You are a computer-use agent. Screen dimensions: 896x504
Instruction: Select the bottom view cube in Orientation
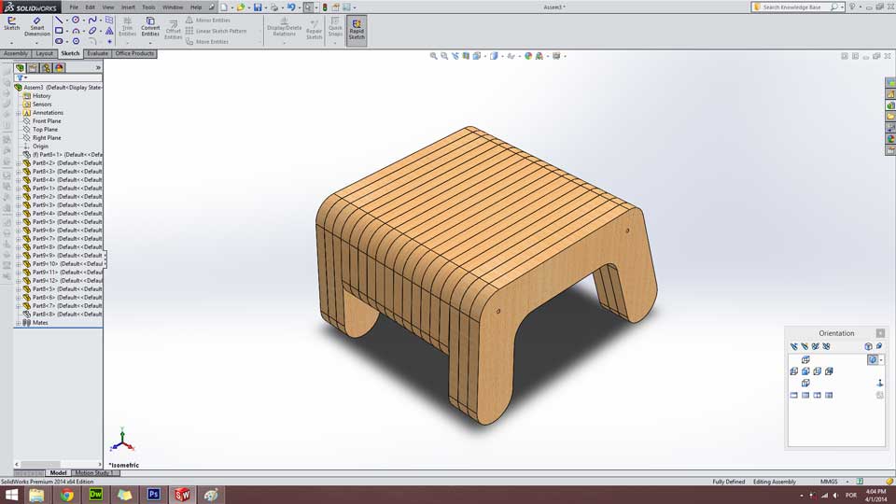(x=805, y=383)
